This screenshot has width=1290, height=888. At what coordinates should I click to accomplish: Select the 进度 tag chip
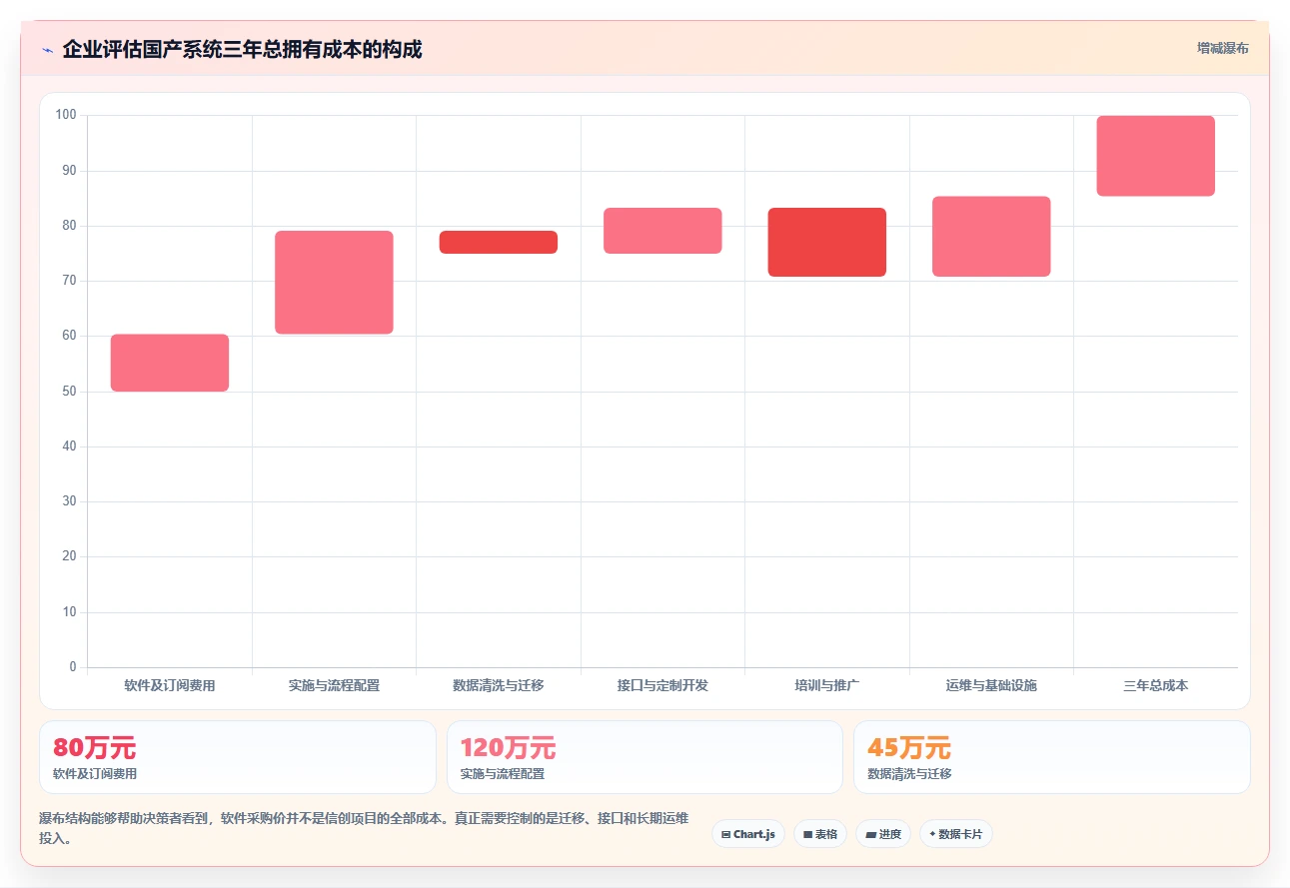pos(883,834)
